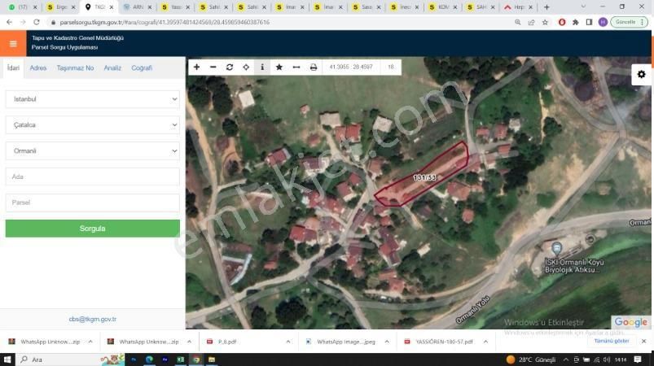The image size is (654, 366).
Task: Open the P_8.pdf downloaded file
Action: coord(228,342)
